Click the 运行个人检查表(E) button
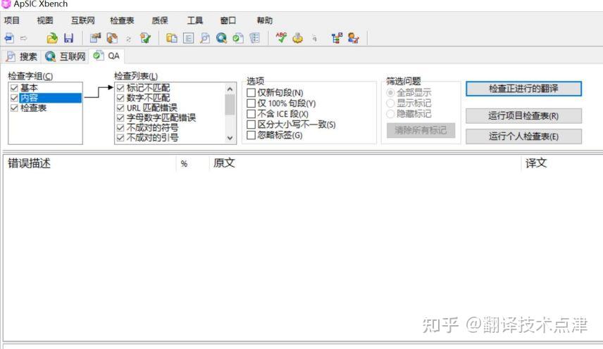This screenshot has height=349, width=603. coord(523,137)
